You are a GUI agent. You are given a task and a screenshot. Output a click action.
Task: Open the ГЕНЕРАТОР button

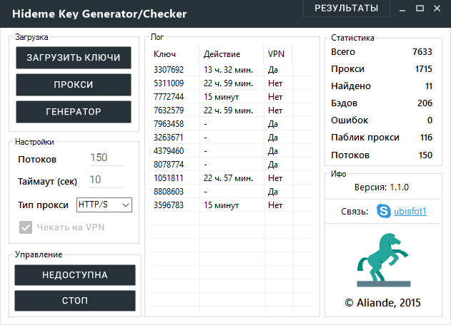tap(74, 112)
